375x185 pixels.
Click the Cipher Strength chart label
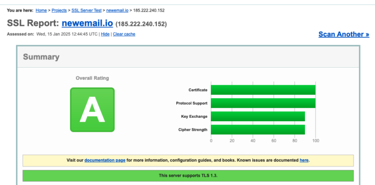point(193,130)
